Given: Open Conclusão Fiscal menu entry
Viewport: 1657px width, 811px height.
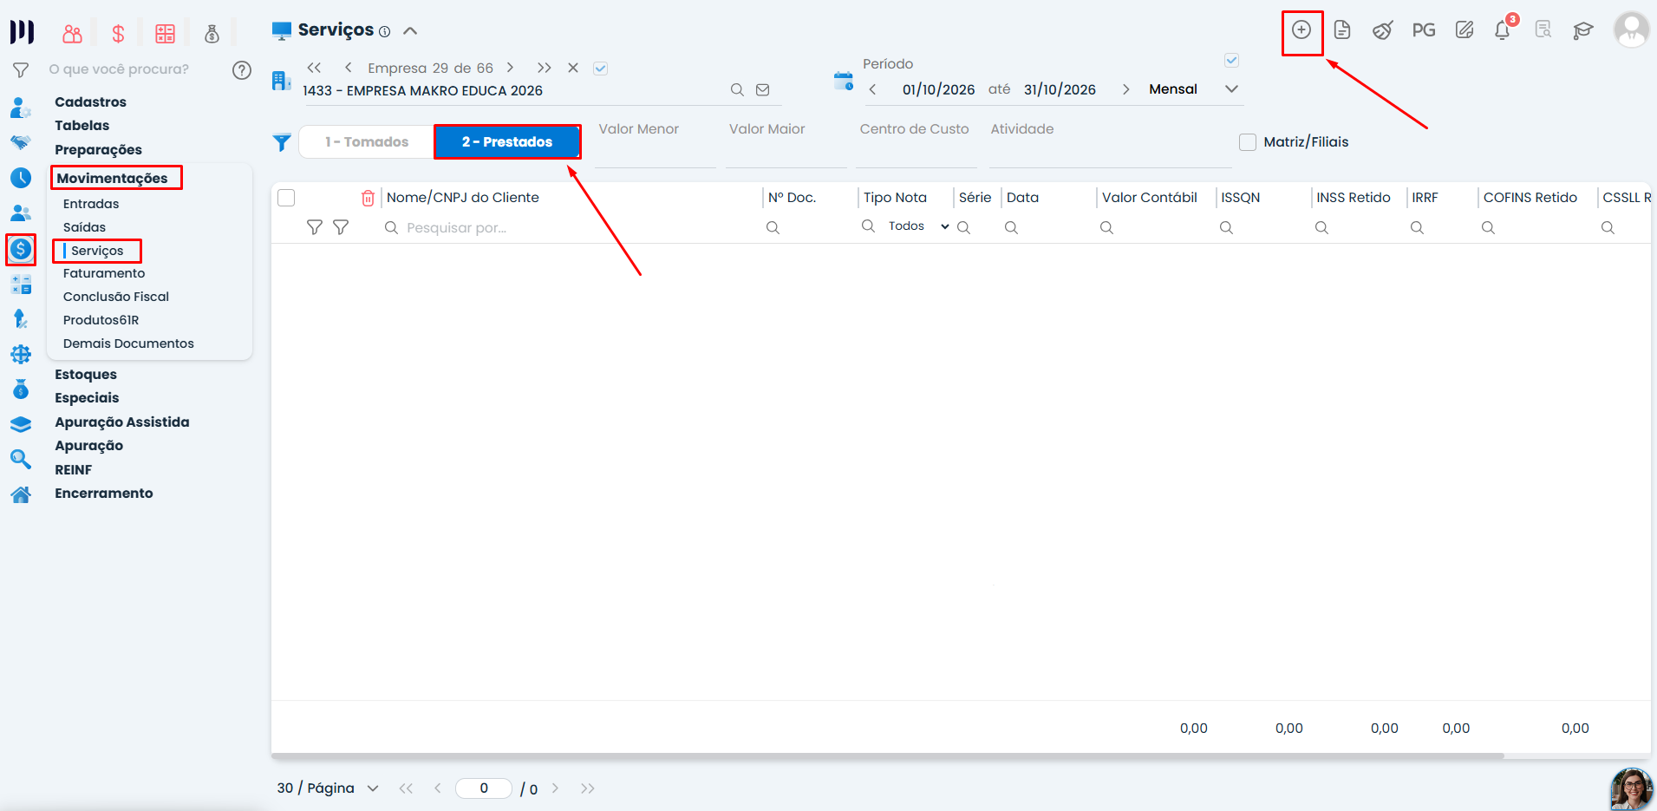Looking at the screenshot, I should 116,297.
